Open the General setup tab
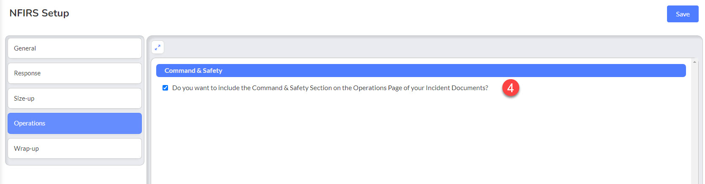705x184 pixels. tap(75, 48)
